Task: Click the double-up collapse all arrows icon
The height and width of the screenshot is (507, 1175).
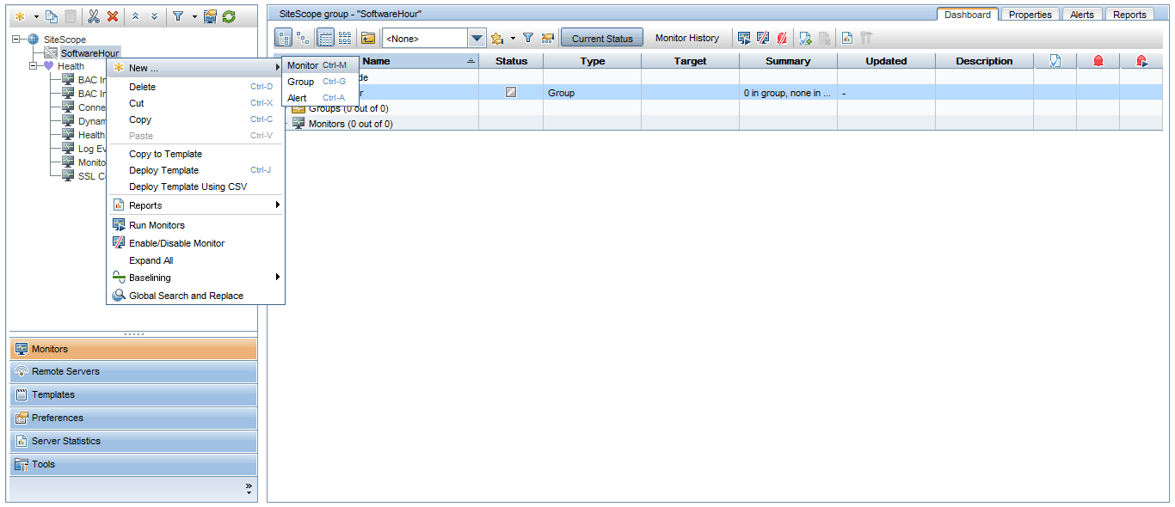Action: (x=136, y=16)
